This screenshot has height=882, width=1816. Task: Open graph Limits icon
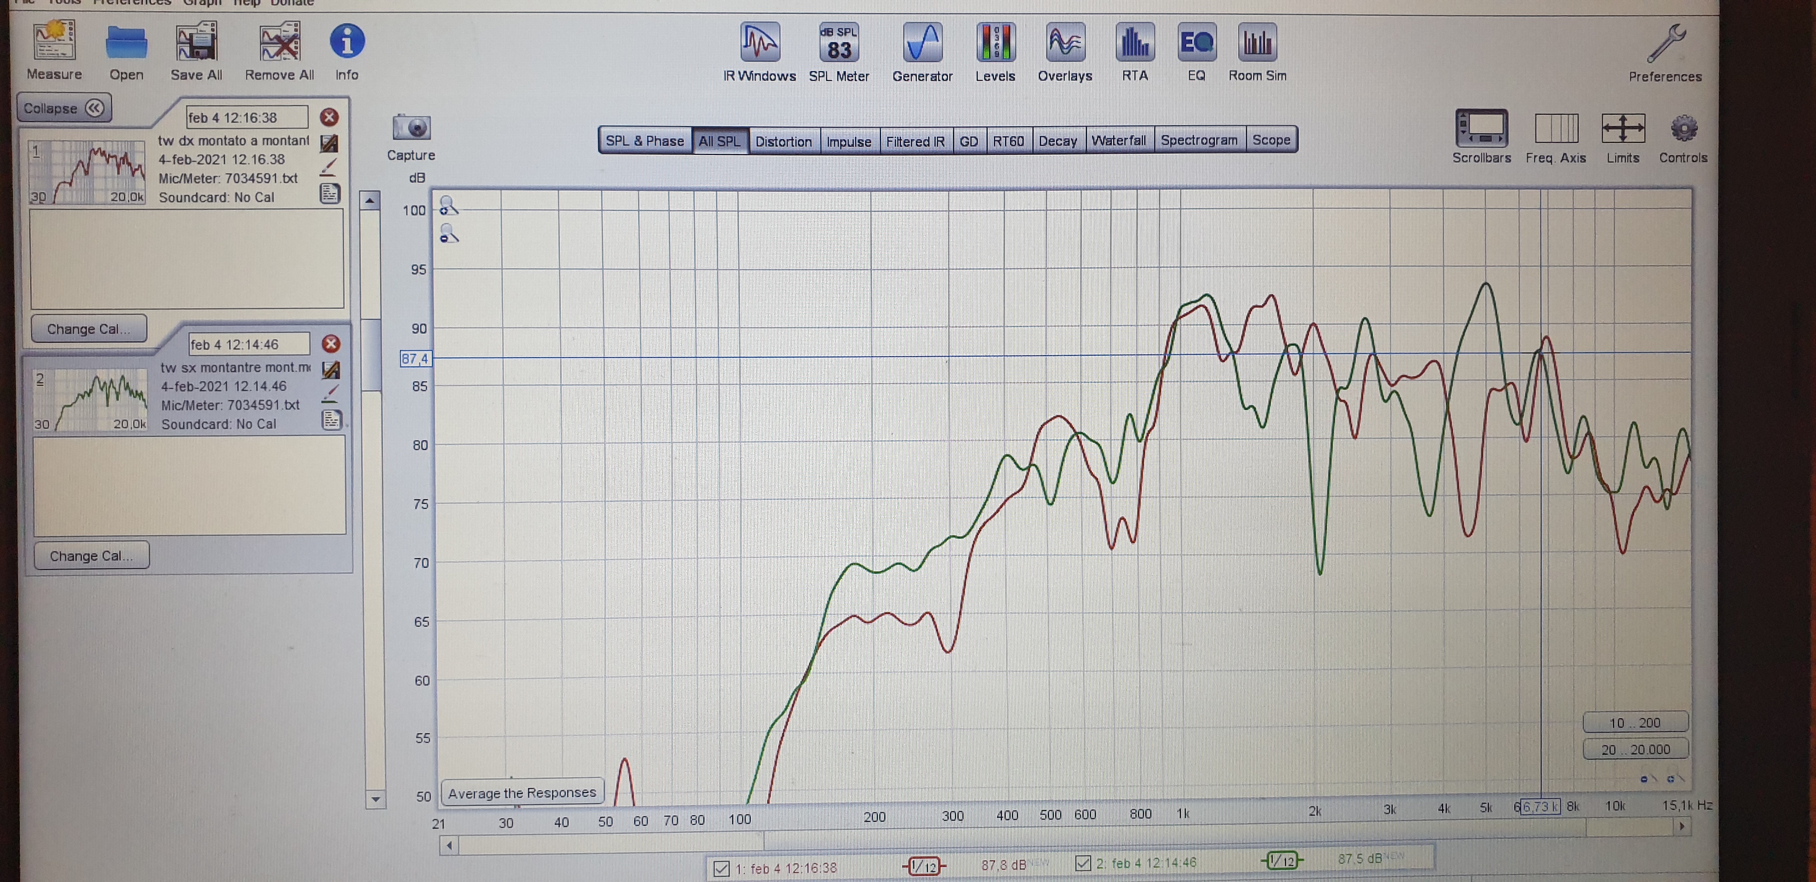point(1623,129)
